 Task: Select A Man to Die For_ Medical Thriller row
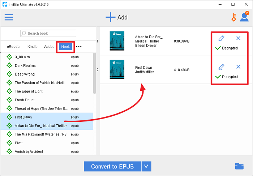click(x=47, y=126)
